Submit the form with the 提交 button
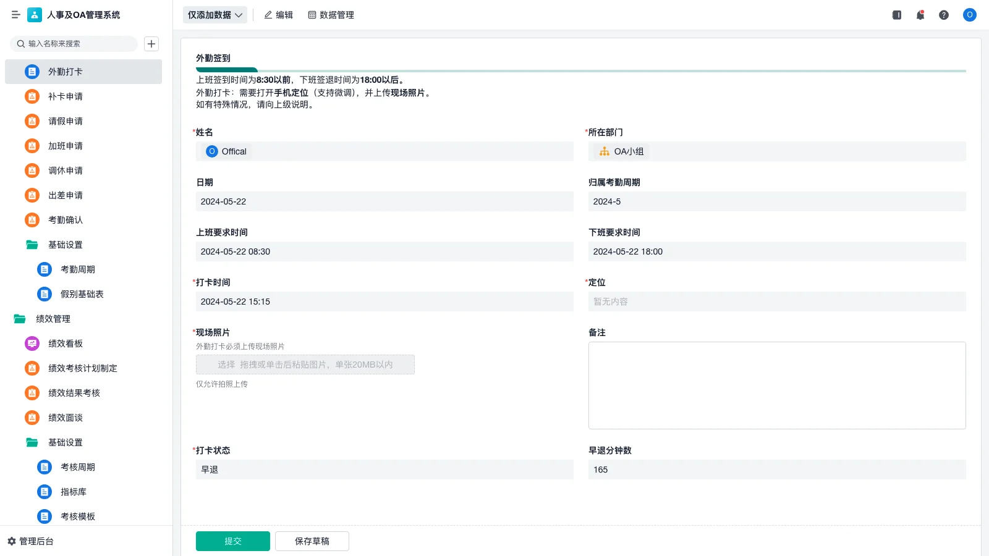This screenshot has width=989, height=556. 232,541
